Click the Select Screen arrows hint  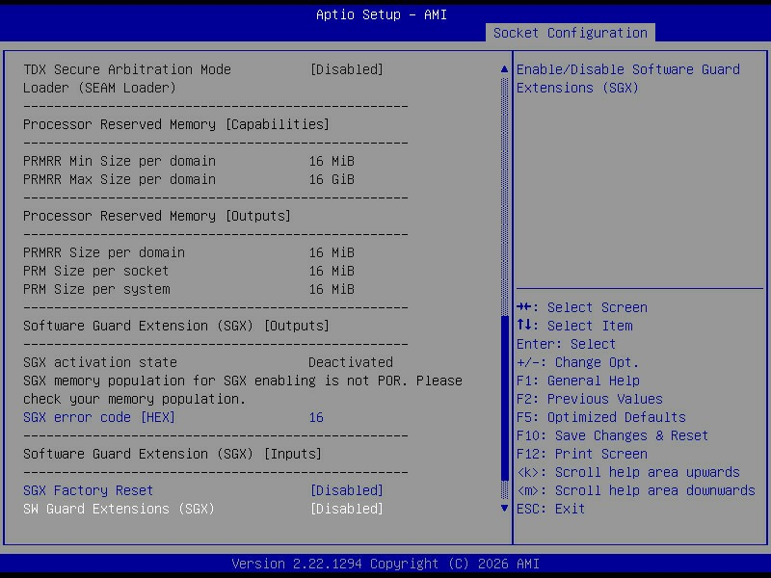(x=582, y=307)
